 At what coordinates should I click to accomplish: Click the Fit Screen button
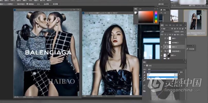click(x=46, y=4)
